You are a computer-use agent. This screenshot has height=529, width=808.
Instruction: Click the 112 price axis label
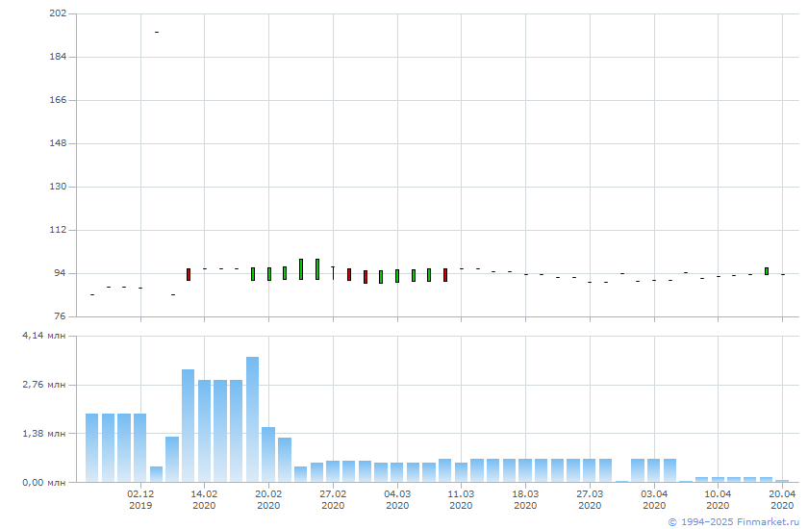(59, 230)
